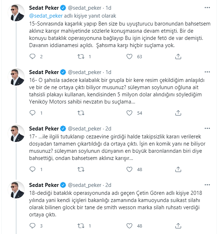Retweet tweet 18 about Çetin Gören
224x234 pixels.
(81, 226)
